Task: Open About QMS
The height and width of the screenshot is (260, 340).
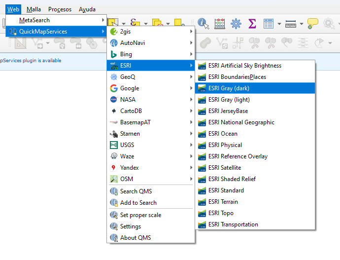Action: [x=151, y=238]
